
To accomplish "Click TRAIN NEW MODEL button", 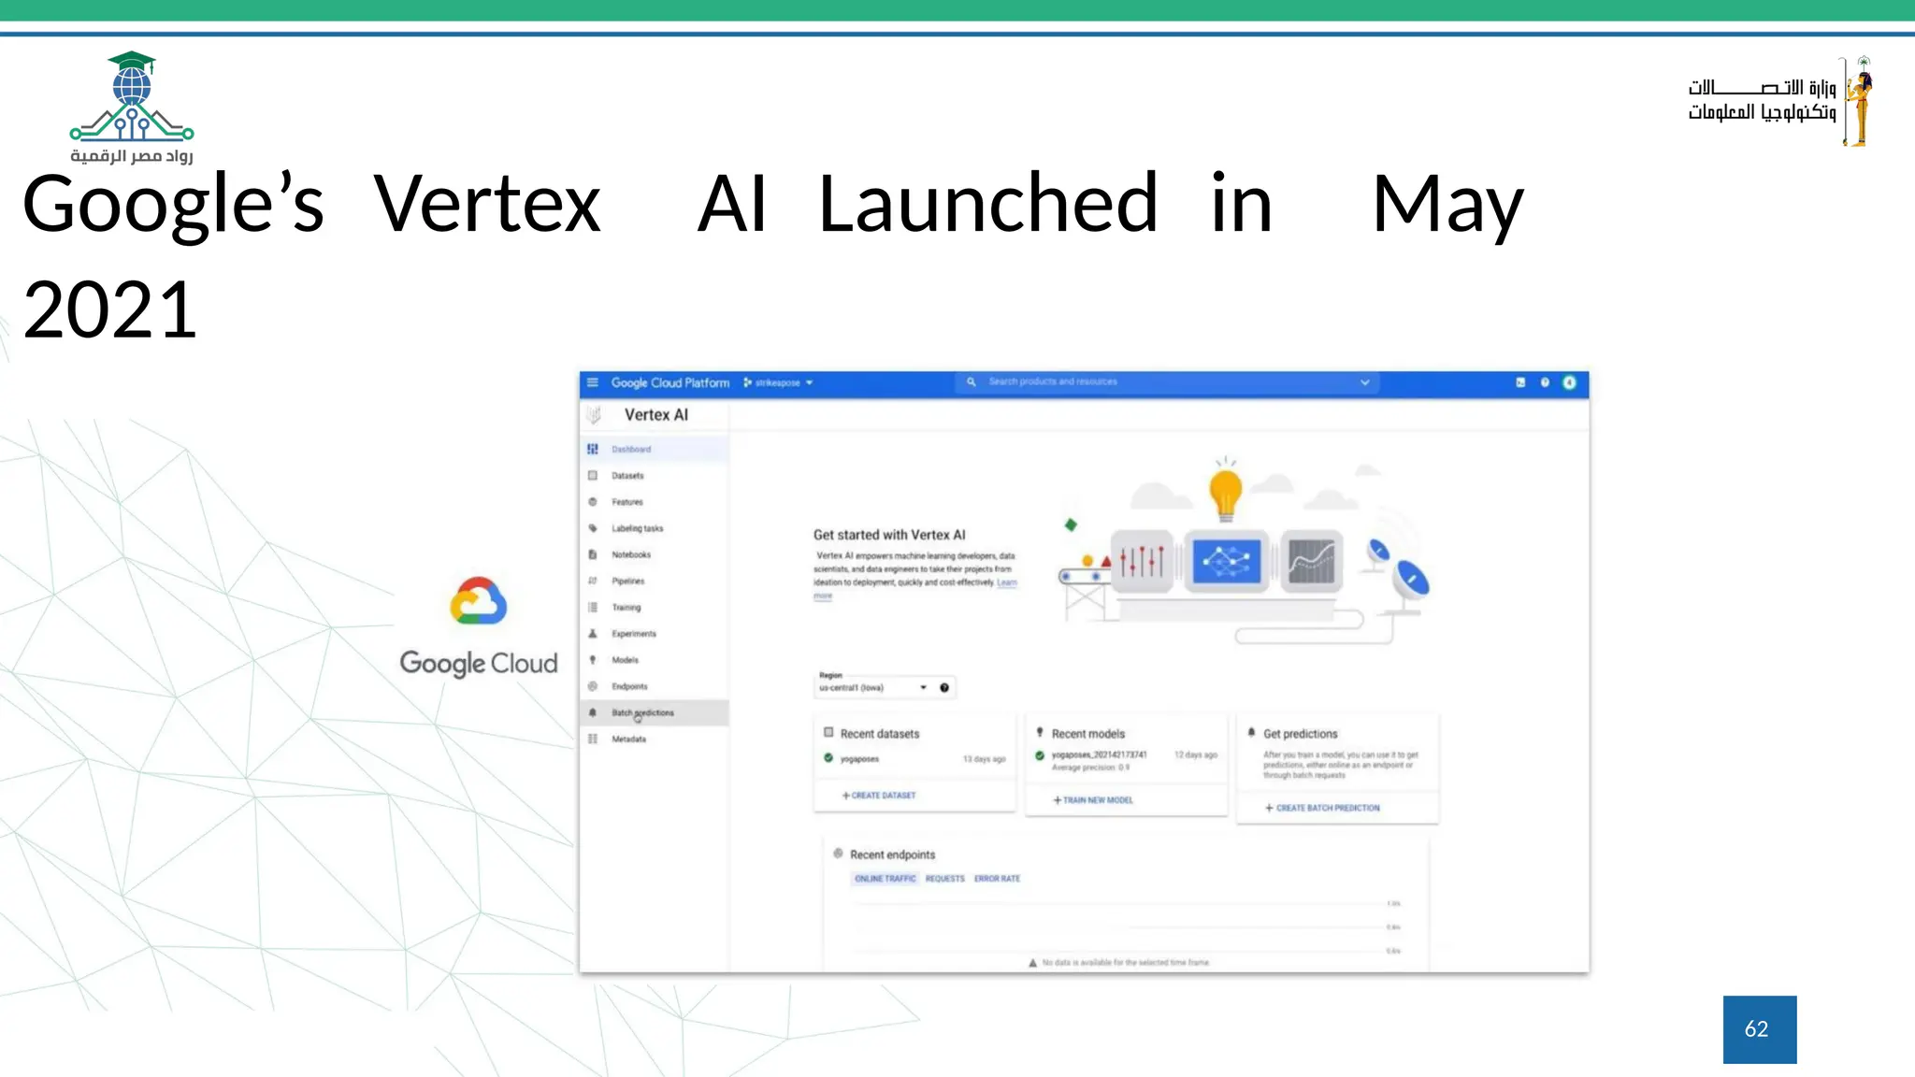I will pyautogui.click(x=1093, y=800).
